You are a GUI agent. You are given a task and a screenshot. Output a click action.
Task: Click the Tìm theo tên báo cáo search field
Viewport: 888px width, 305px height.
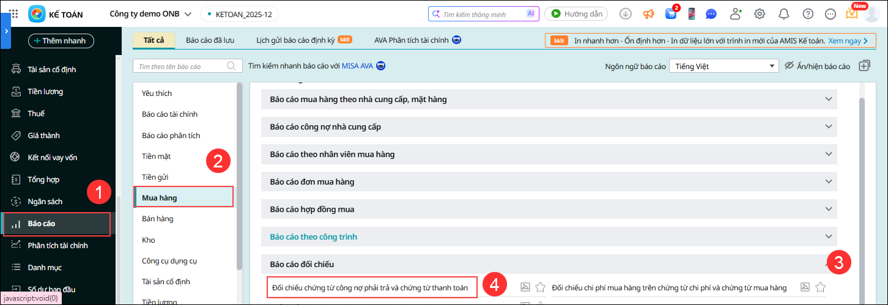pos(180,66)
